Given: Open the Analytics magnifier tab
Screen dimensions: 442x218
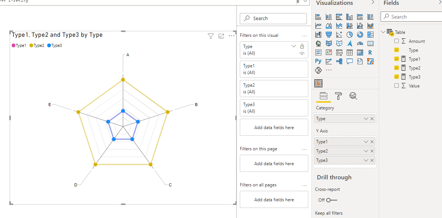Looking at the screenshot, I should click(x=353, y=96).
